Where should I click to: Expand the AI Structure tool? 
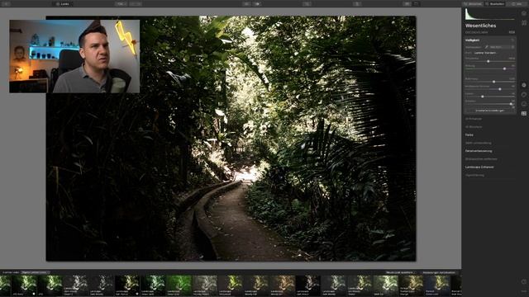coord(474,127)
